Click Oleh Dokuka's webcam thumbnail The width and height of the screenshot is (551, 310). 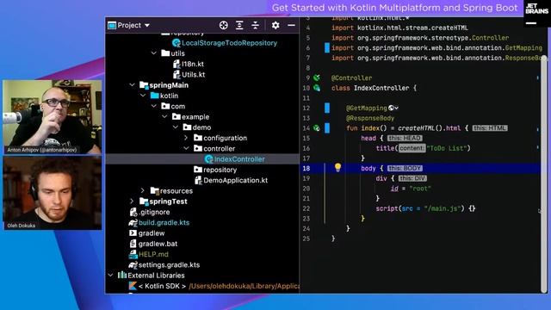coord(53,193)
